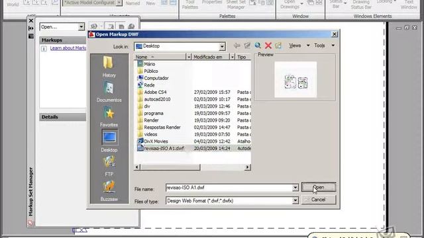Delete selected file with red X icon
Viewport: 424px width, 238px height.
pos(268,46)
